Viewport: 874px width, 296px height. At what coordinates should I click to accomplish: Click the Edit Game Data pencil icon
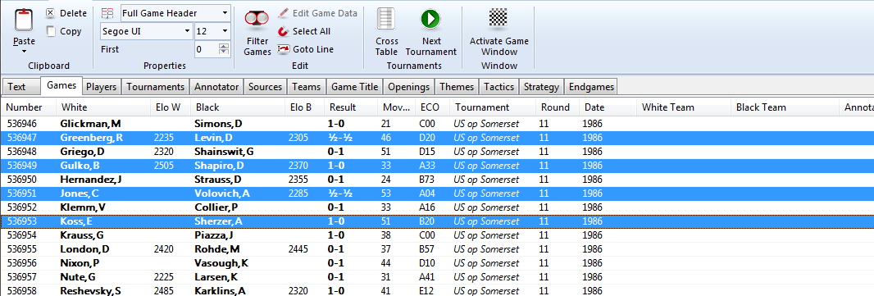[283, 13]
